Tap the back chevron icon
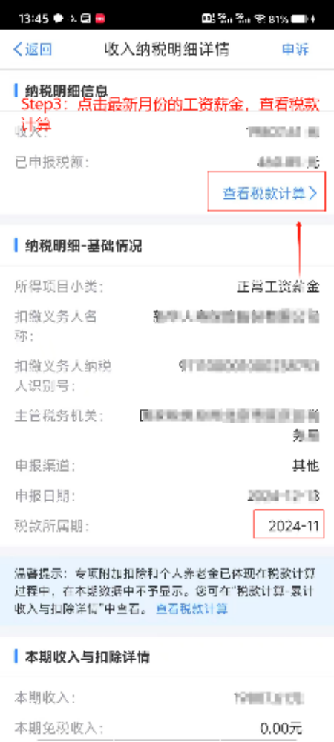 (x=18, y=49)
